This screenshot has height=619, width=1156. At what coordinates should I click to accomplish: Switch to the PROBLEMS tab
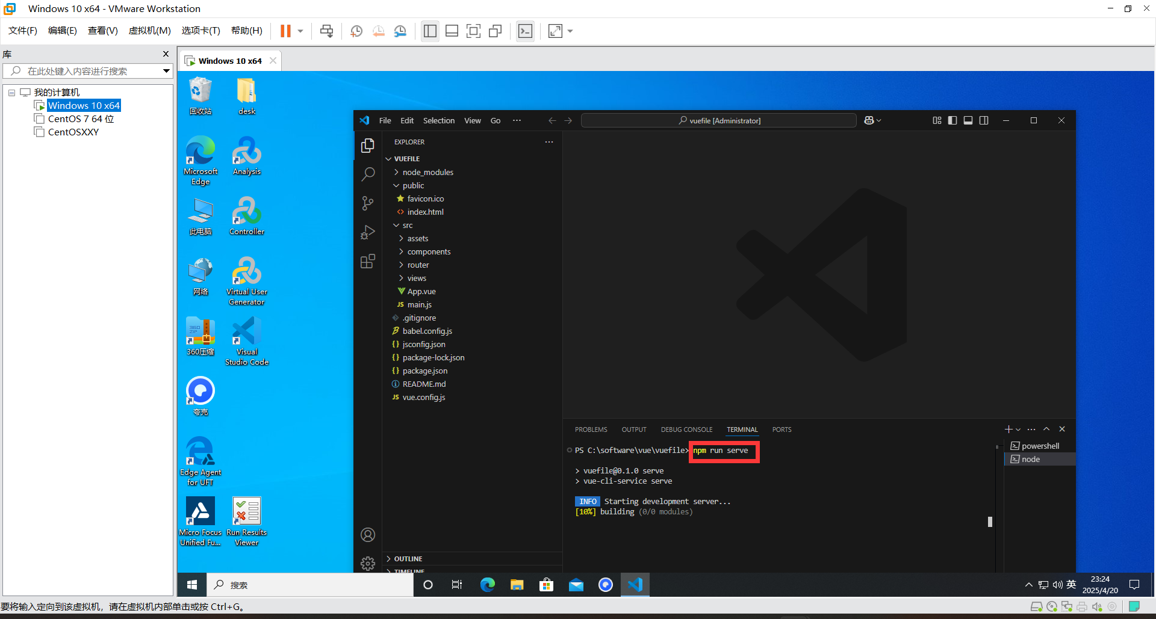(591, 430)
